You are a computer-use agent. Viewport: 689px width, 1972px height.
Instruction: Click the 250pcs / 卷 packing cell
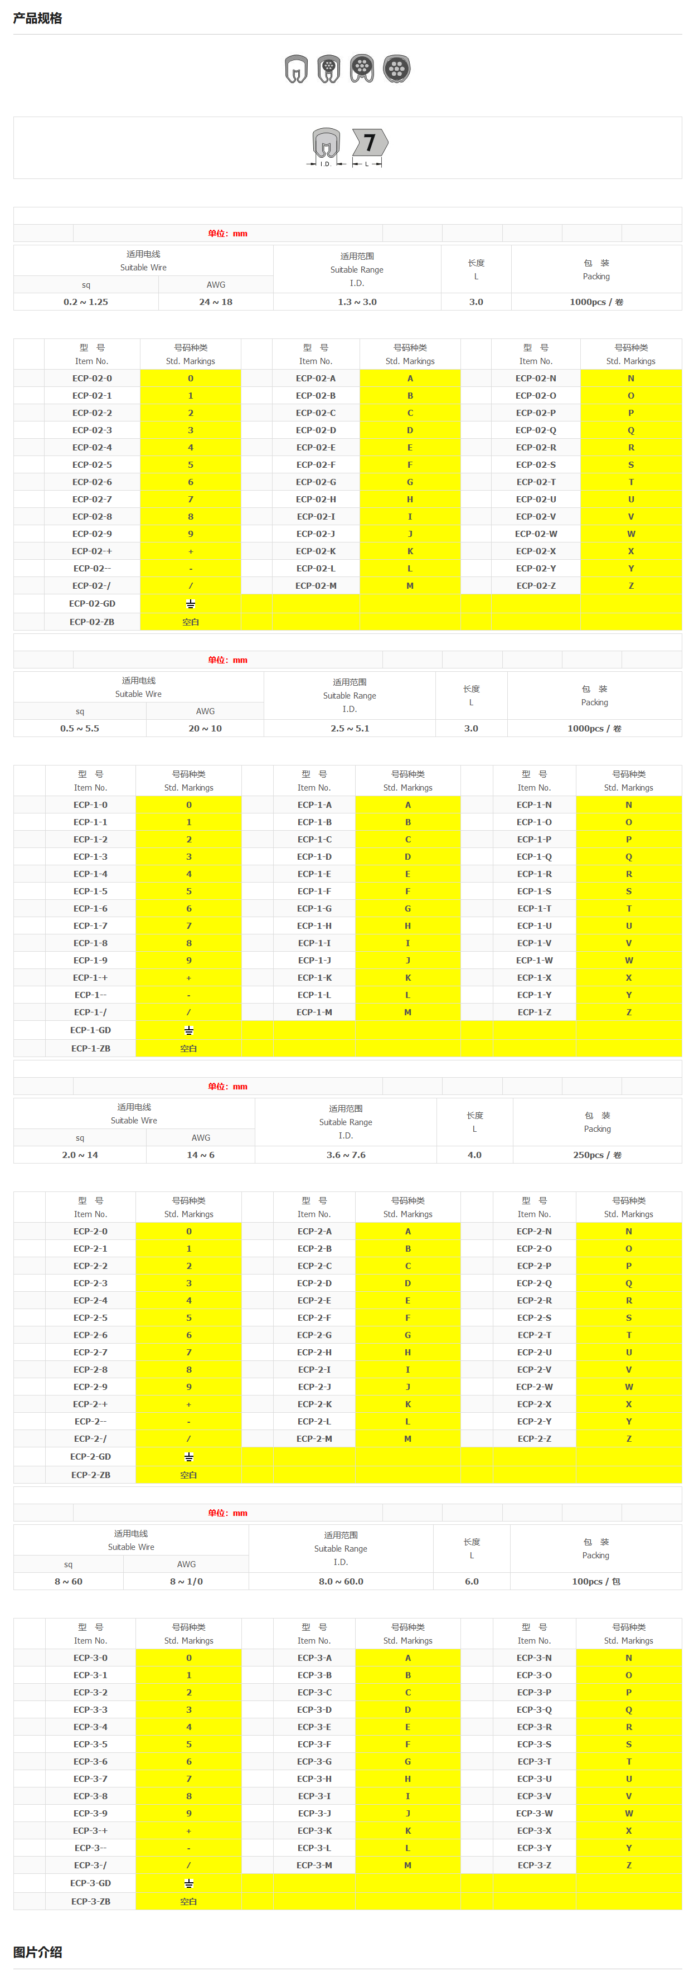(x=597, y=1155)
